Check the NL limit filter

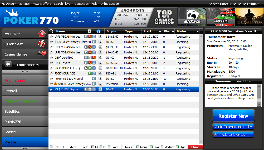point(92,147)
